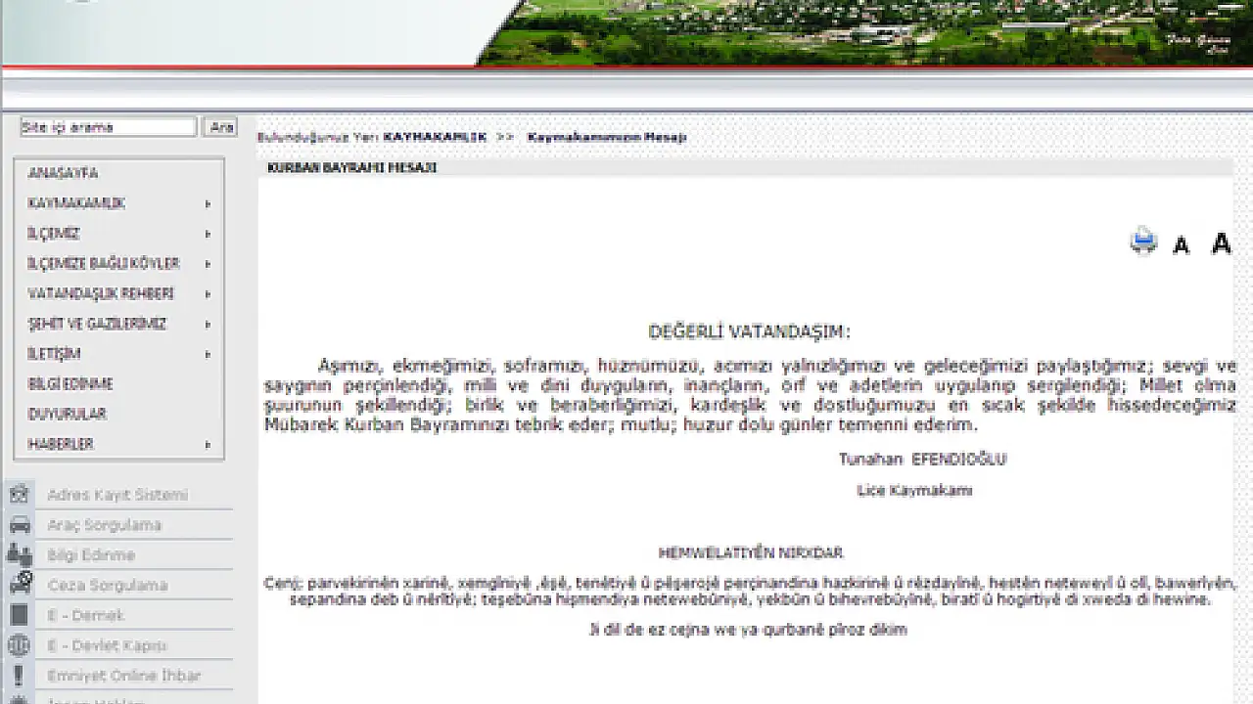Click the printer icon to print page
Viewport: 1253px width, 704px height.
pos(1142,241)
